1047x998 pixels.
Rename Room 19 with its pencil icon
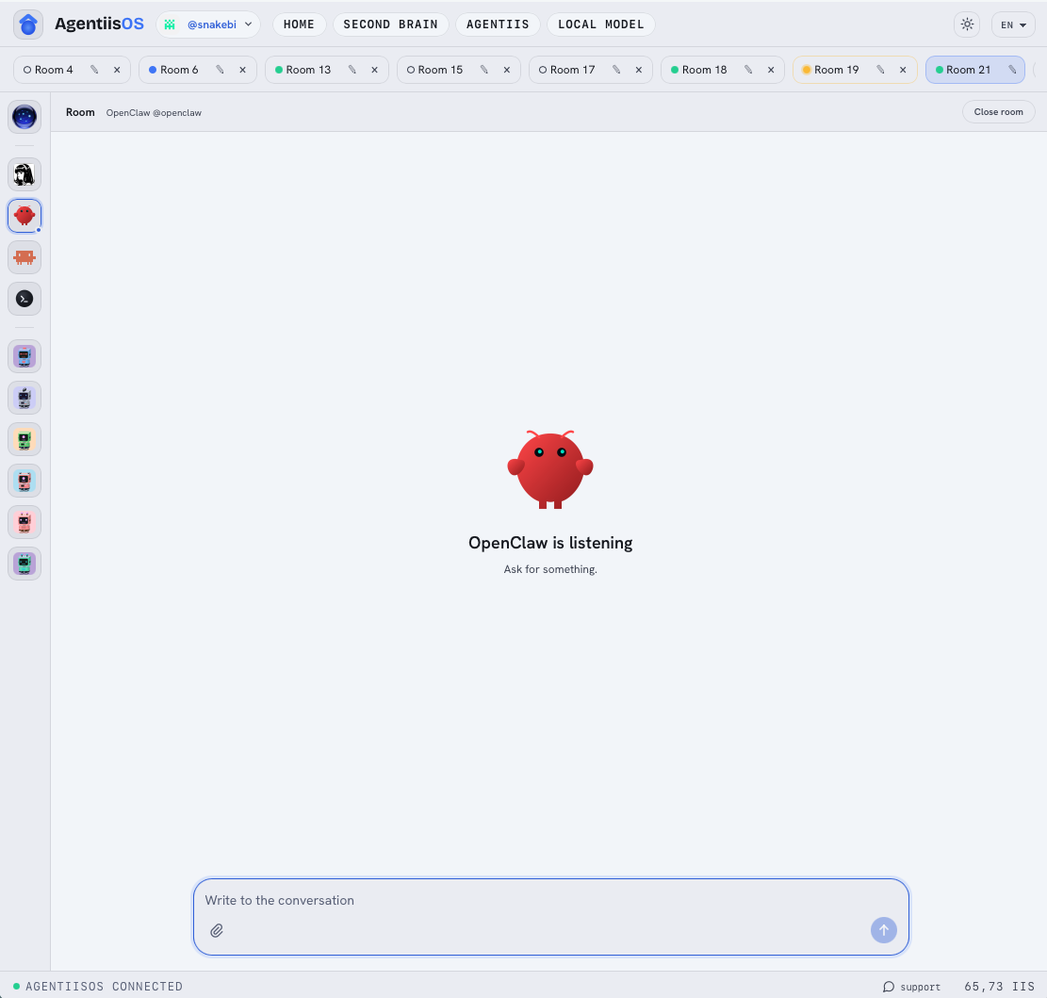click(x=880, y=70)
